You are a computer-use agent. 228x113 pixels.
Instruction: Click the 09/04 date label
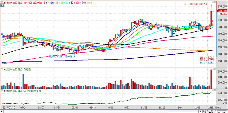[75, 108]
